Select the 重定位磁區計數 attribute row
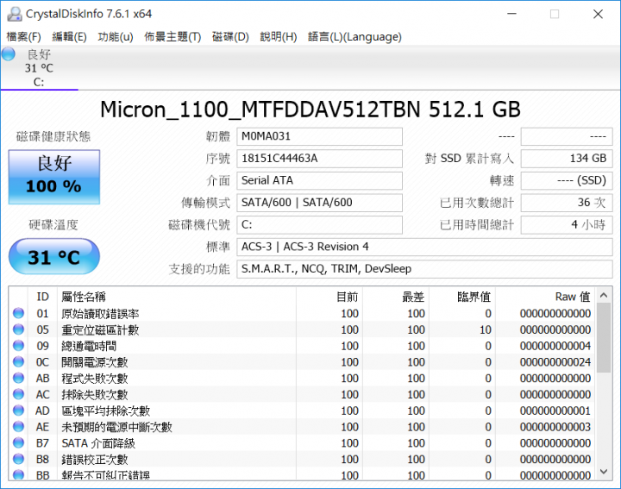The height and width of the screenshot is (489, 621). [301, 329]
